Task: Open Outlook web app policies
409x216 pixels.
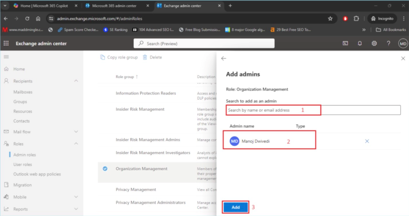Action: (x=37, y=174)
